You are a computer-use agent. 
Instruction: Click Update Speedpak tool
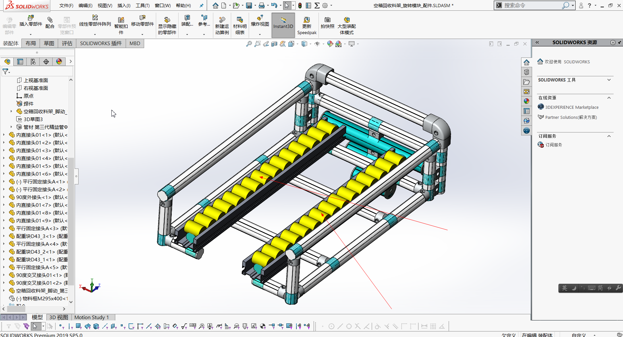tap(307, 25)
